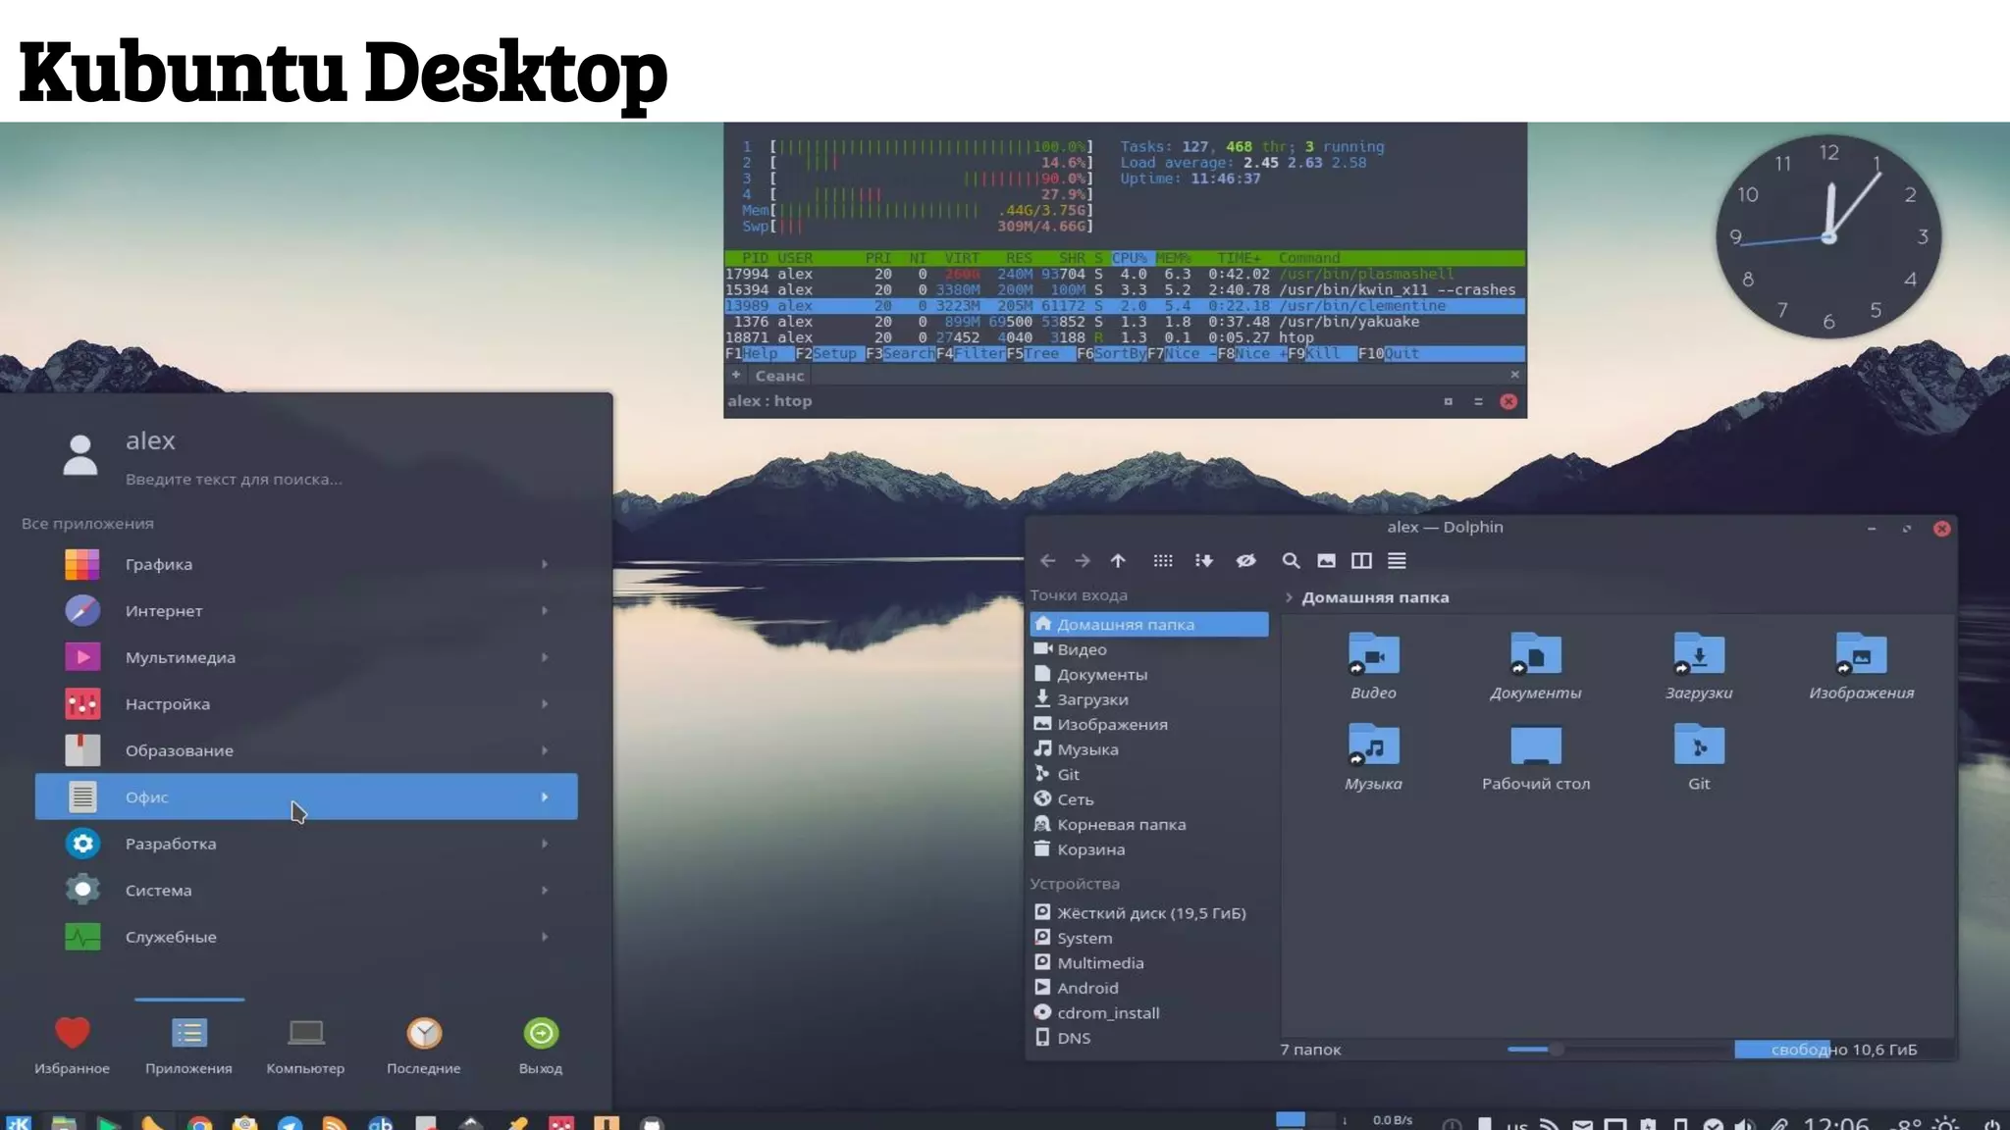Image resolution: width=2010 pixels, height=1130 pixels.
Task: Toggle hidden files with the eye icon
Action: (1246, 561)
